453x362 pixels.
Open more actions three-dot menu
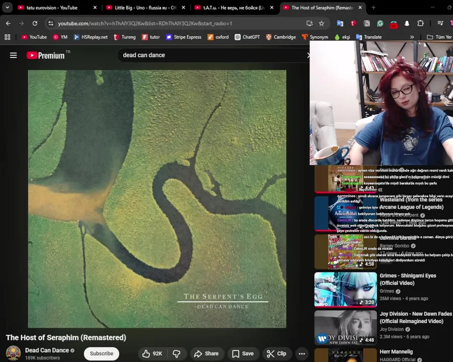[x=302, y=353]
